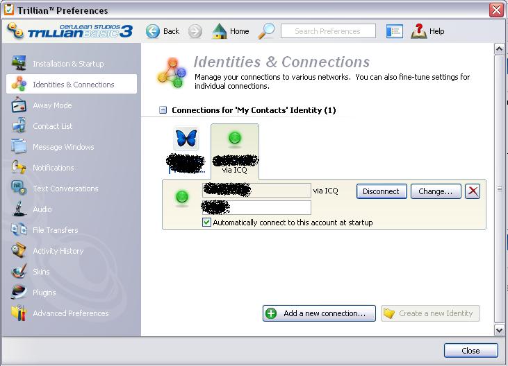Viewport: 508px width, 366px height.
Task: Click the blue butterfly identity avatar
Action: (186, 138)
